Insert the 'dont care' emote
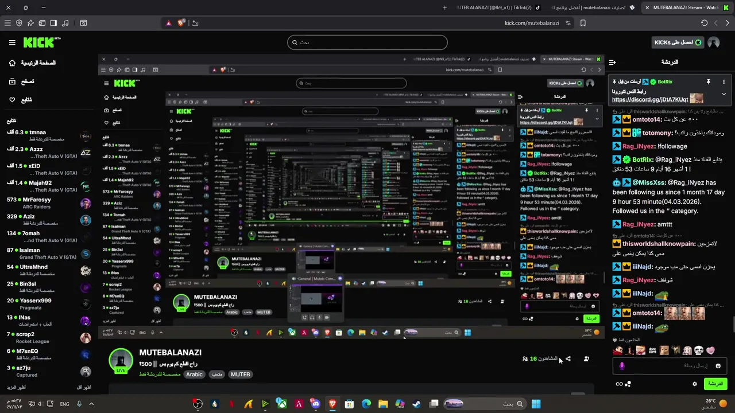Image resolution: width=735 pixels, height=413 pixels. tap(652, 350)
